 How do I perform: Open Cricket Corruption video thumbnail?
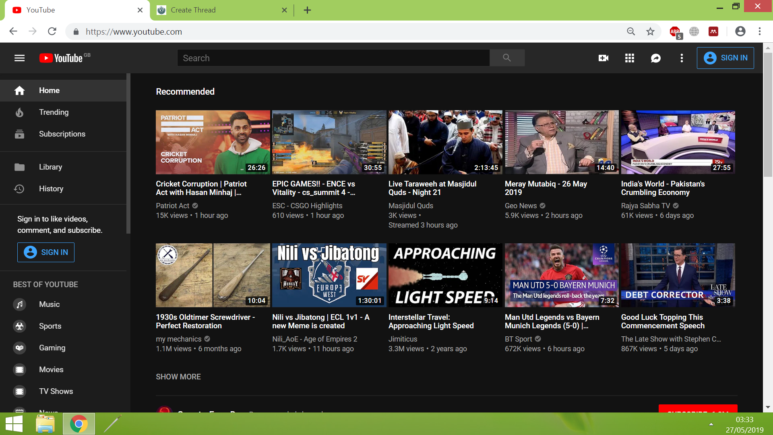213,142
